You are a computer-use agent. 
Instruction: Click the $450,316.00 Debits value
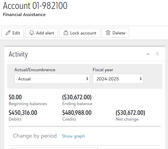point(23,113)
